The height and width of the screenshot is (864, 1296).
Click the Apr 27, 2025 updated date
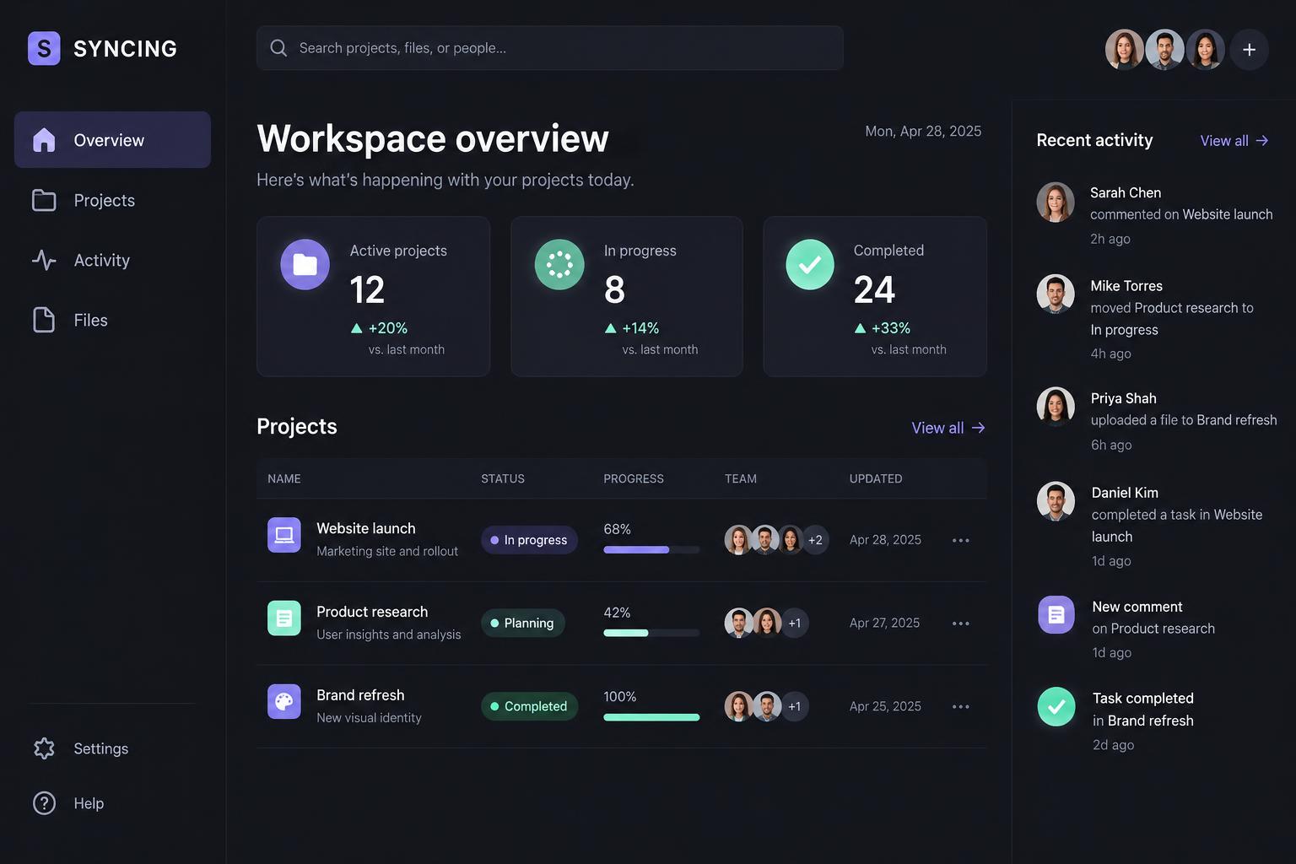click(884, 623)
